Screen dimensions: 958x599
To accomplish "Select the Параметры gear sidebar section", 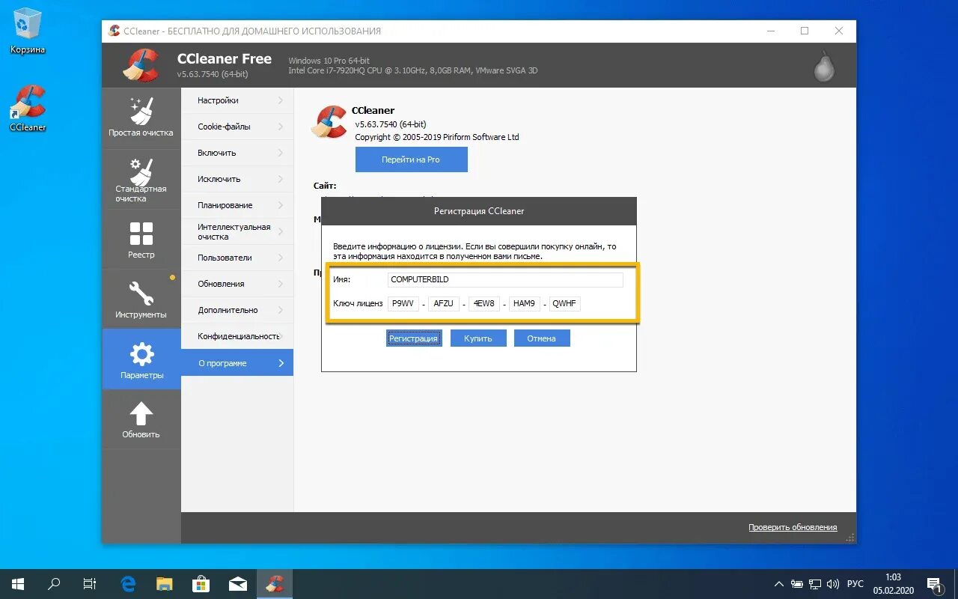I will (141, 359).
